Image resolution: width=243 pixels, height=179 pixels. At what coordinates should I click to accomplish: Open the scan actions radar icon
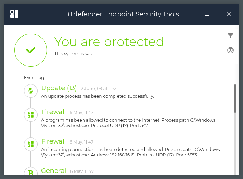coord(230,50)
